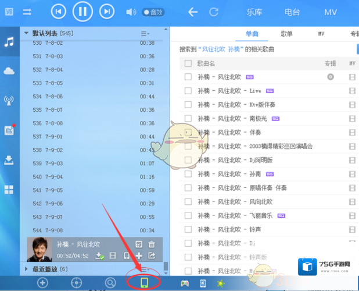Screen dimensions: 359x291
Task: Tick the select-all checkbox beside 歌曲名
Action: pos(188,63)
